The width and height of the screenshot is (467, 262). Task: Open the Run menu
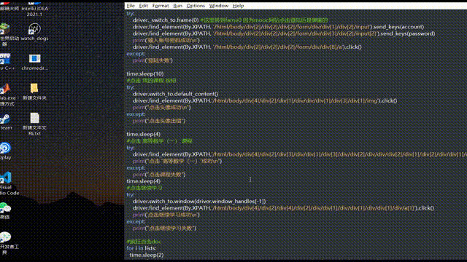tap(177, 6)
